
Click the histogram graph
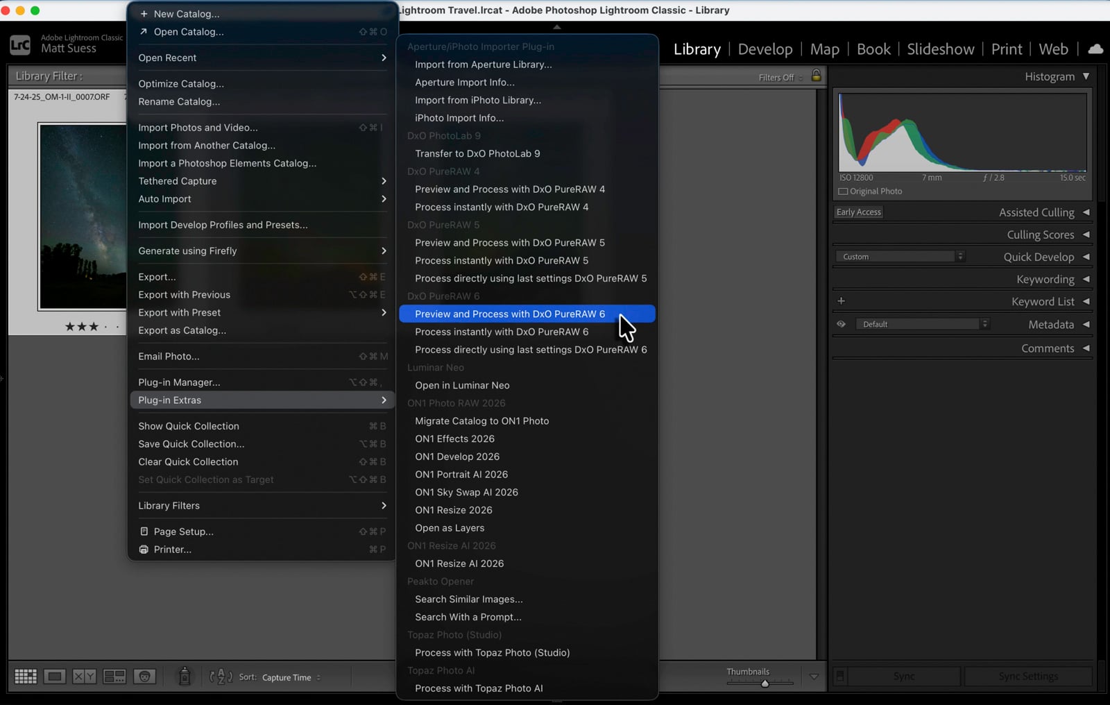963,133
